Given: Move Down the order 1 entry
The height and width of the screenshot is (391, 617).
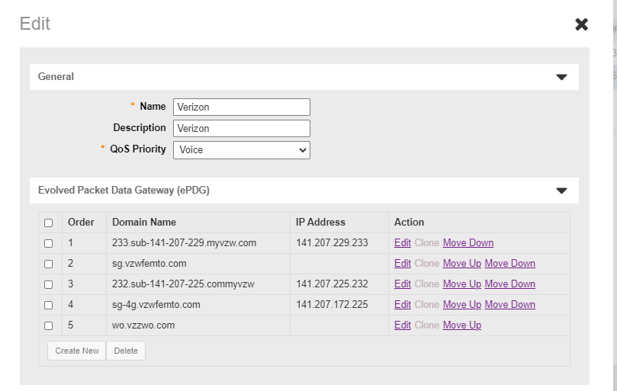Looking at the screenshot, I should pos(468,243).
